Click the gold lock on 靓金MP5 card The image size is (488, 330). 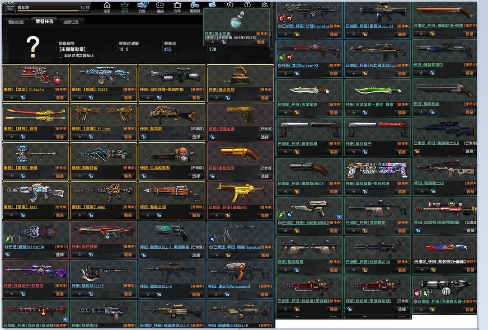coord(228,216)
